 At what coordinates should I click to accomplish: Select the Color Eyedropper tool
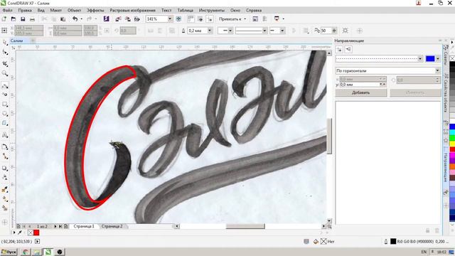[5, 190]
